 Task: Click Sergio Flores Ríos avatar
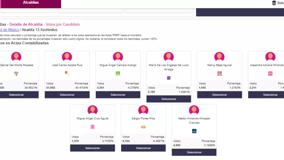click(143, 110)
